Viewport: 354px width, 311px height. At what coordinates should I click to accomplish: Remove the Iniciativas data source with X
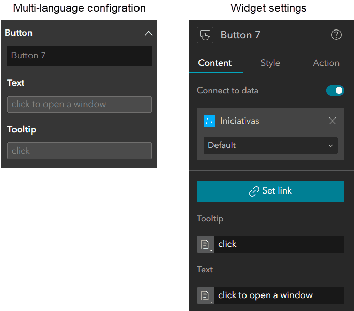click(332, 121)
